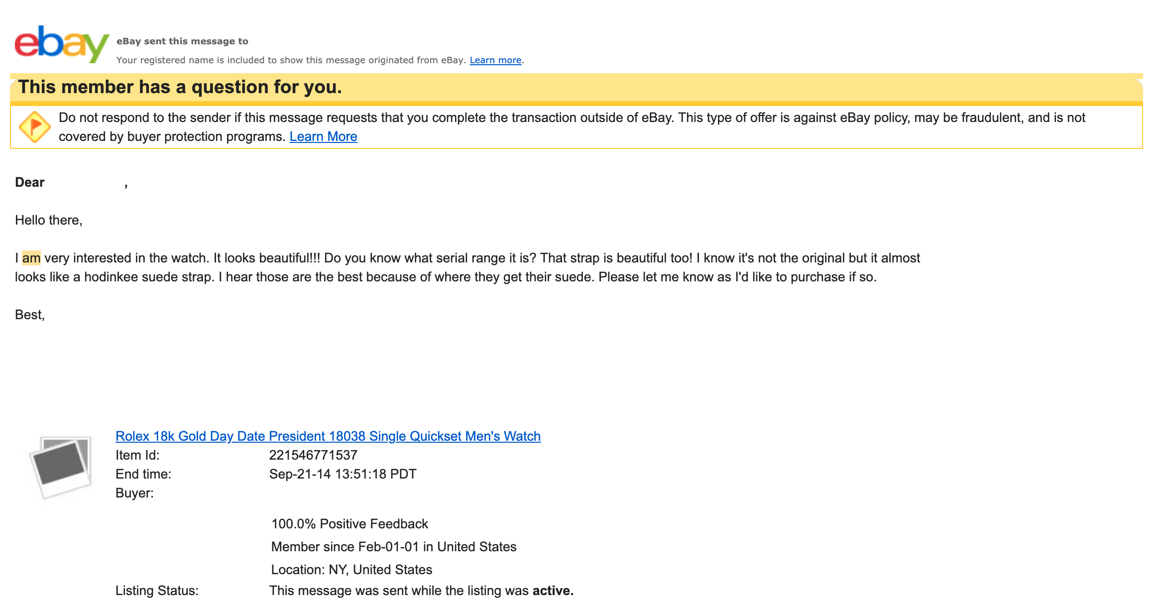
Task: Click the "This member has a question" heading
Action: point(180,87)
